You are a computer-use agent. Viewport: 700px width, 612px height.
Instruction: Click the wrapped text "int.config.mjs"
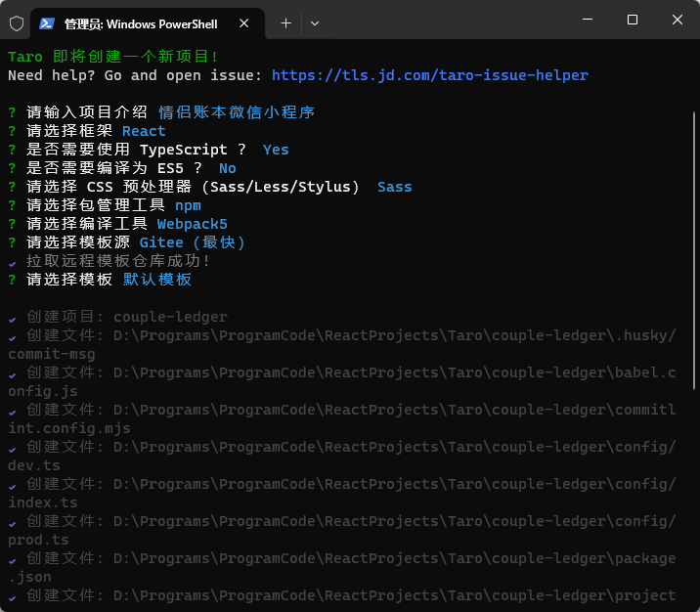point(69,428)
